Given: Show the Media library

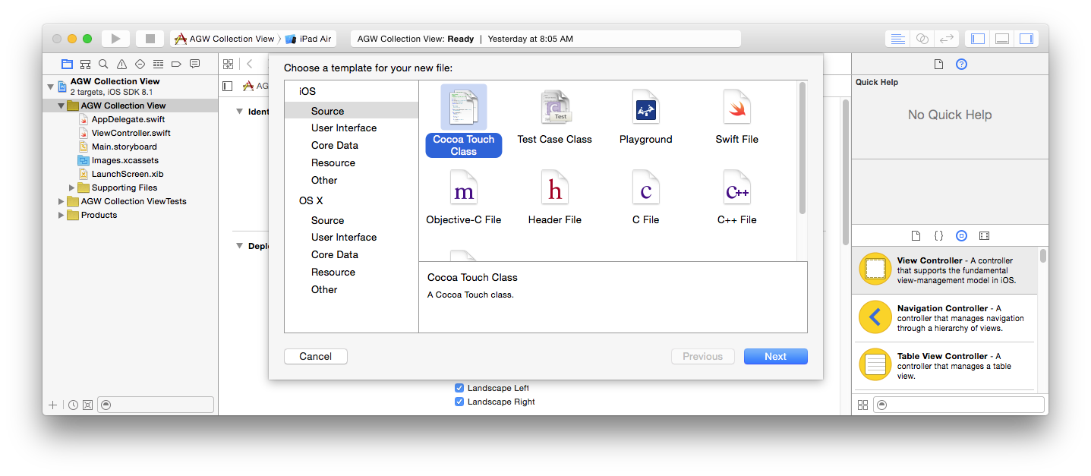Looking at the screenshot, I should click(984, 236).
